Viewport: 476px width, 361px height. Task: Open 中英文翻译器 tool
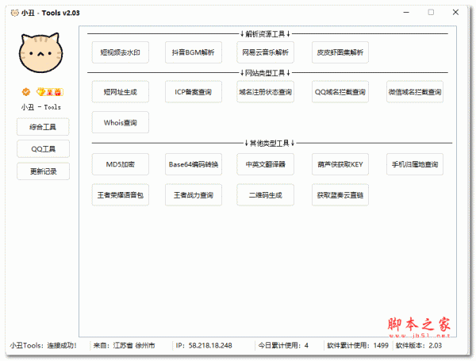(x=265, y=164)
